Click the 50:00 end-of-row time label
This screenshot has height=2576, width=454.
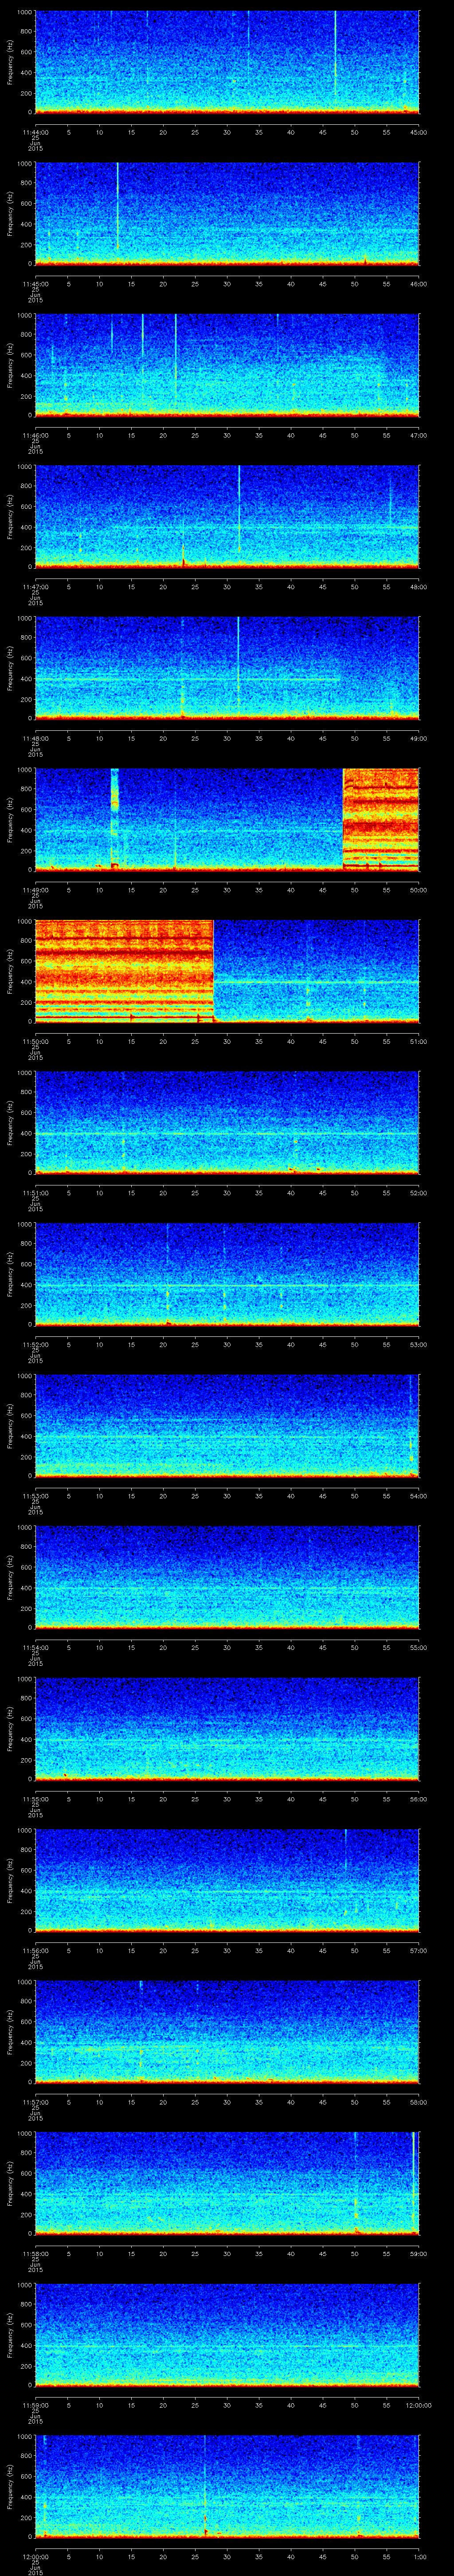click(x=419, y=890)
